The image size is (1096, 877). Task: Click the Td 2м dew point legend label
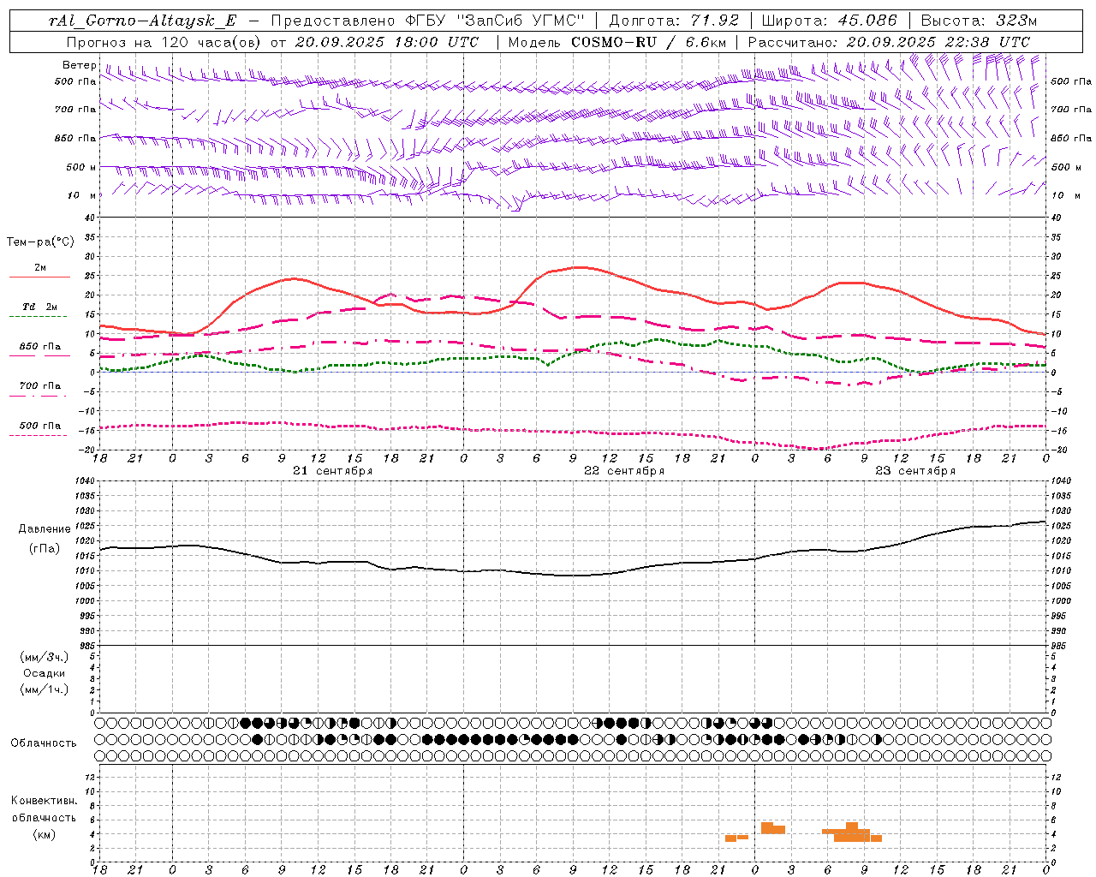(x=39, y=307)
